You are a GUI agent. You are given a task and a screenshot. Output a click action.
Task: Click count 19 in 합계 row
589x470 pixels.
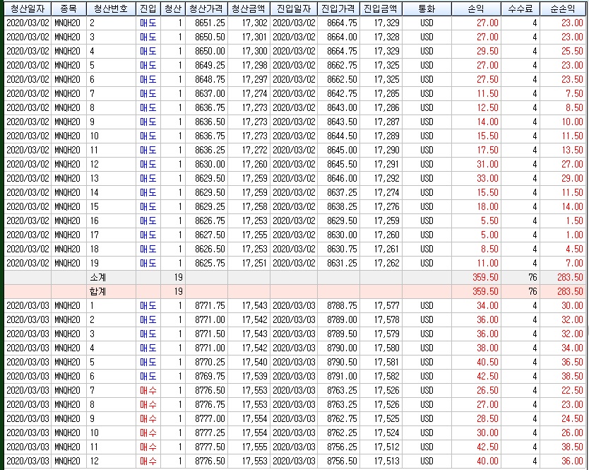[178, 291]
